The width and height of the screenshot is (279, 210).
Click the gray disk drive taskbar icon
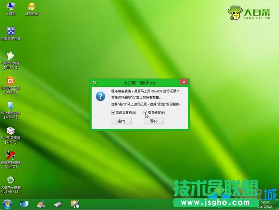pos(58,204)
